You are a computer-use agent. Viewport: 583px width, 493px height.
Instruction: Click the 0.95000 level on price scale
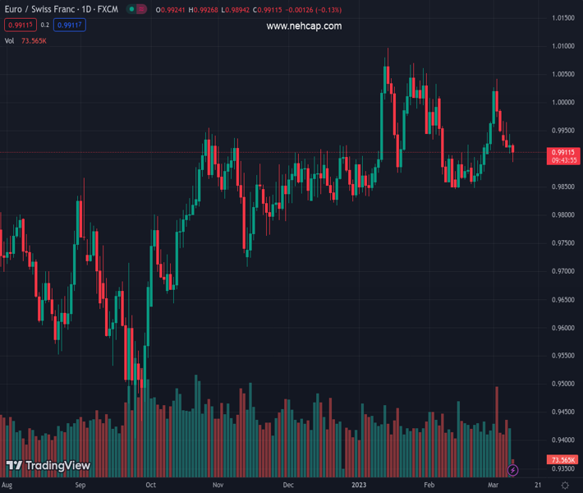tap(563, 384)
